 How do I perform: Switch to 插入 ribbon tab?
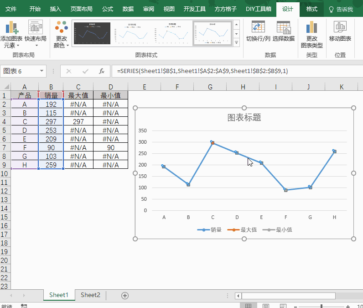(x=56, y=9)
